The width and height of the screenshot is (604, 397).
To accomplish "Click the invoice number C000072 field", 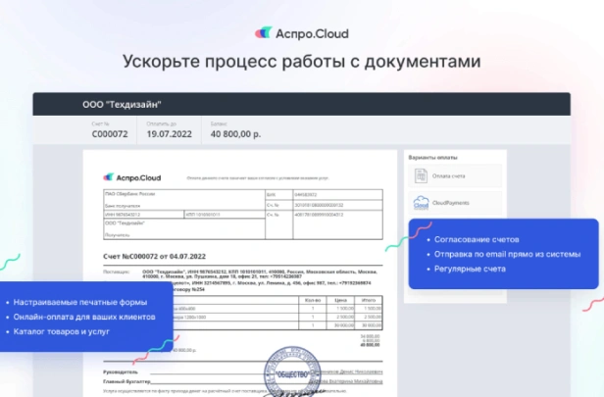I will point(111,136).
